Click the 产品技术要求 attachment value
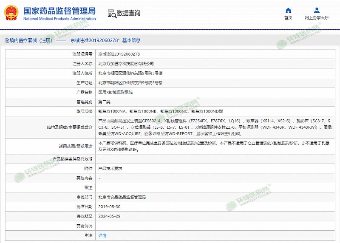 [110, 168]
